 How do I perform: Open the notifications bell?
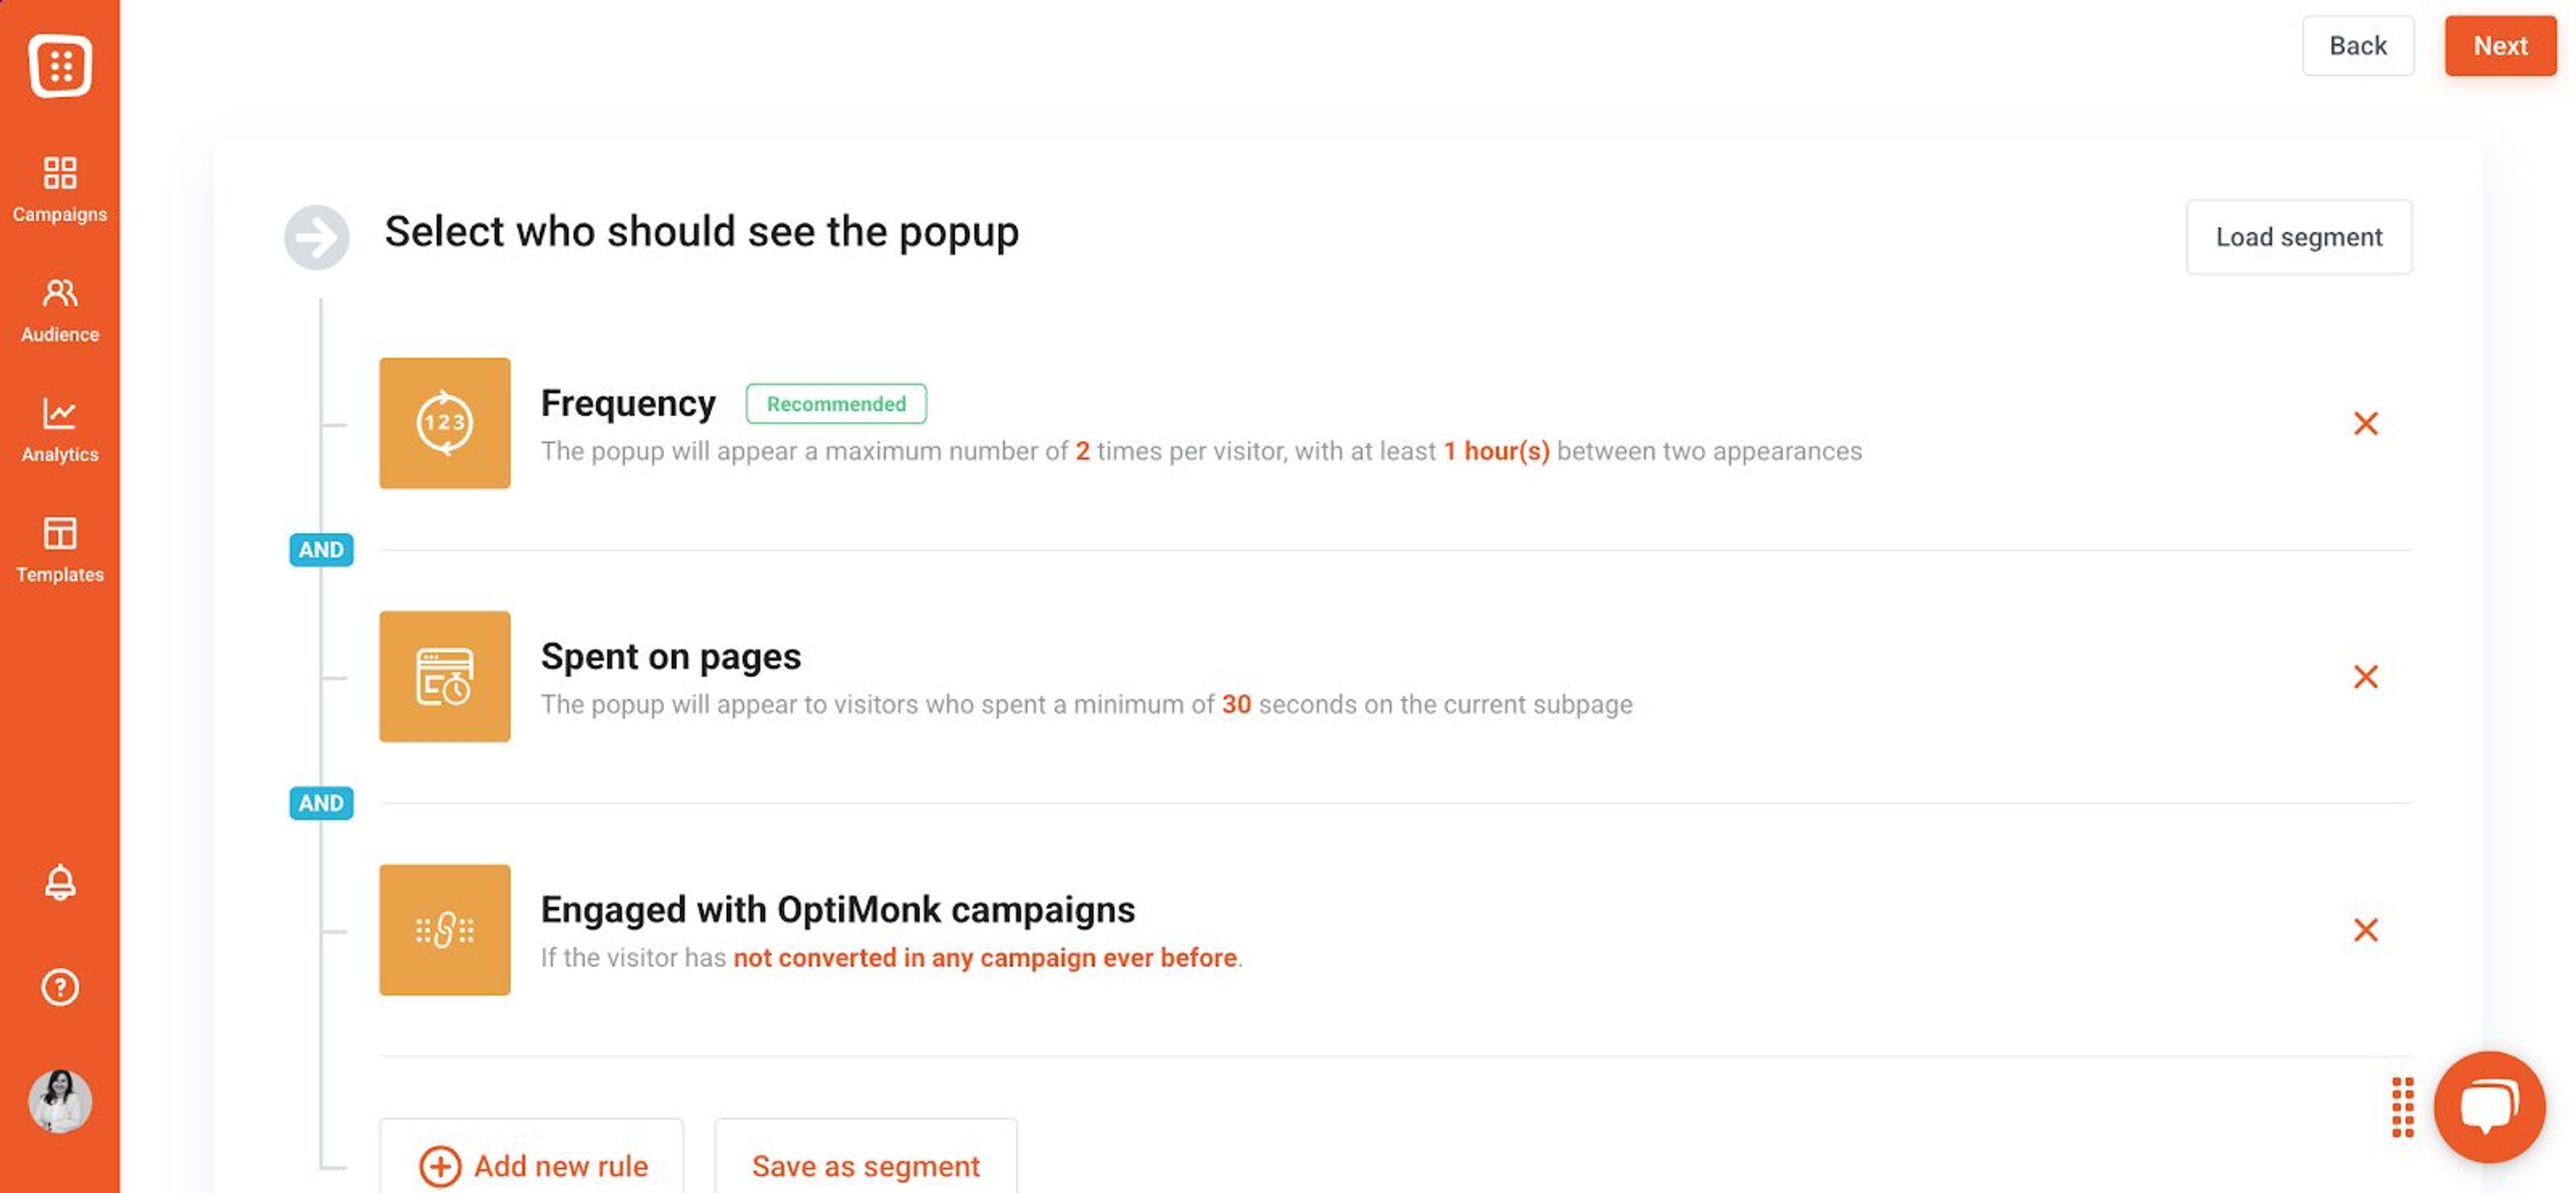tap(60, 882)
